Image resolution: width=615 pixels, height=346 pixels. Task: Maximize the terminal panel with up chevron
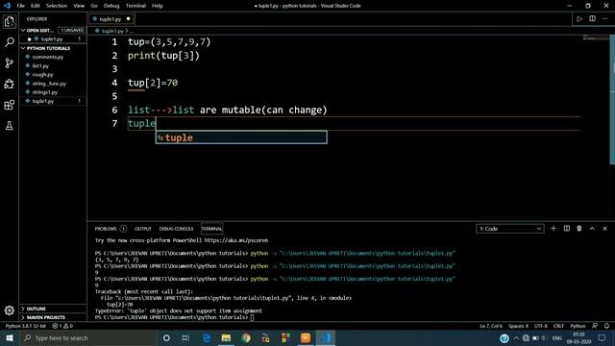click(592, 229)
